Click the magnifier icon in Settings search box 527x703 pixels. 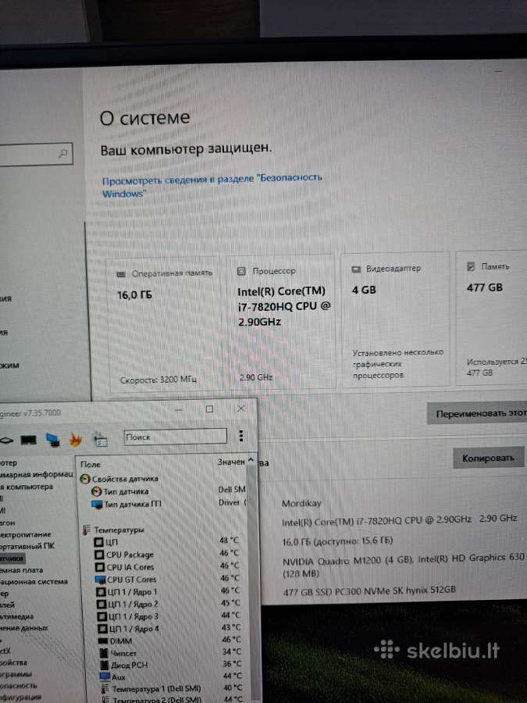click(62, 154)
